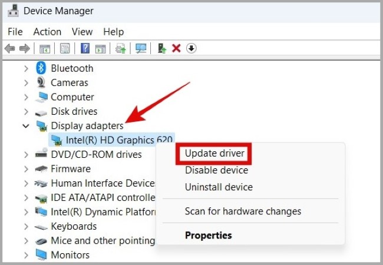Collapse the Display adapters node
Viewport: 383px width, 265px height.
pos(26,126)
